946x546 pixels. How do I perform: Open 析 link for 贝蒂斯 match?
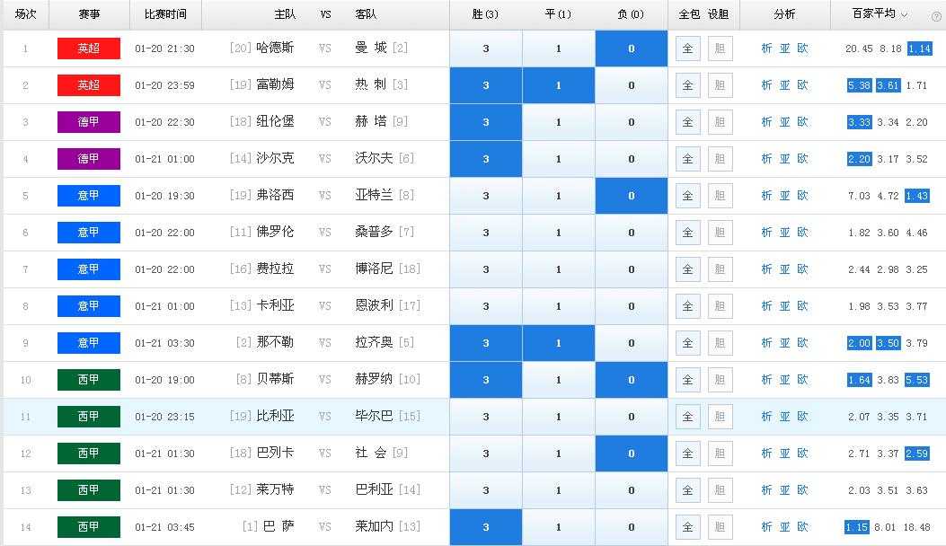[767, 380]
